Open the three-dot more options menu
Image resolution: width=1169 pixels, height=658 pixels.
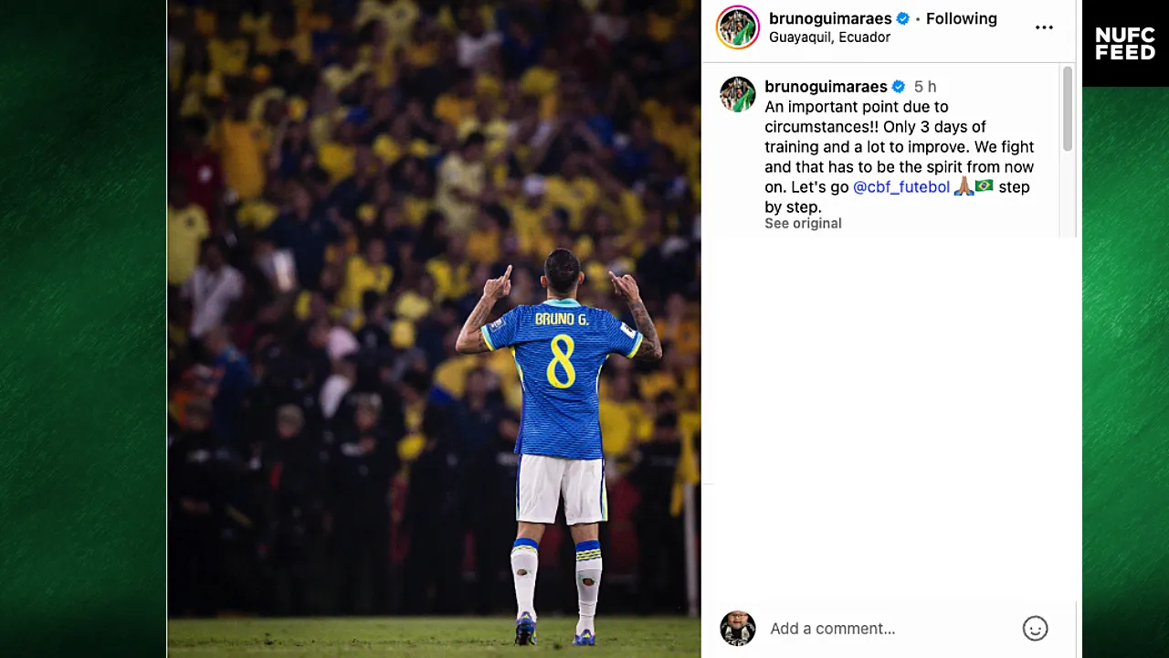coord(1044,27)
